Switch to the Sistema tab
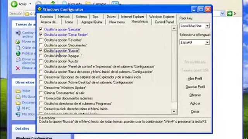248x139 pixels. (81, 17)
